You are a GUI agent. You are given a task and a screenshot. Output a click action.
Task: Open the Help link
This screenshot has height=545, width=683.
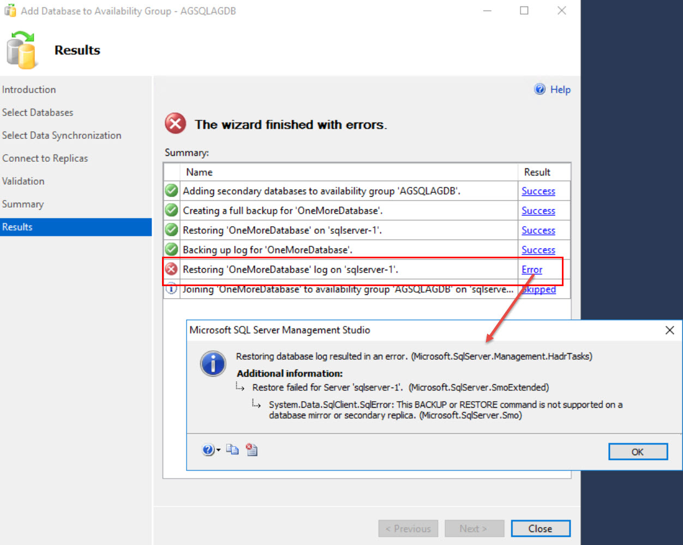560,89
